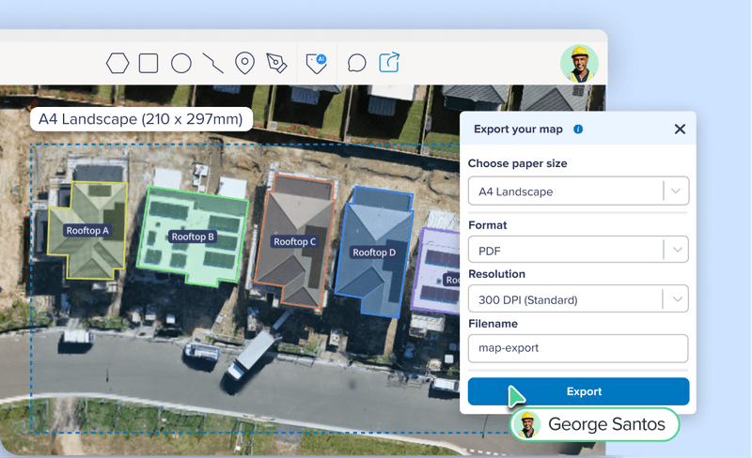Click the George Santos collaborator tag

point(595,424)
